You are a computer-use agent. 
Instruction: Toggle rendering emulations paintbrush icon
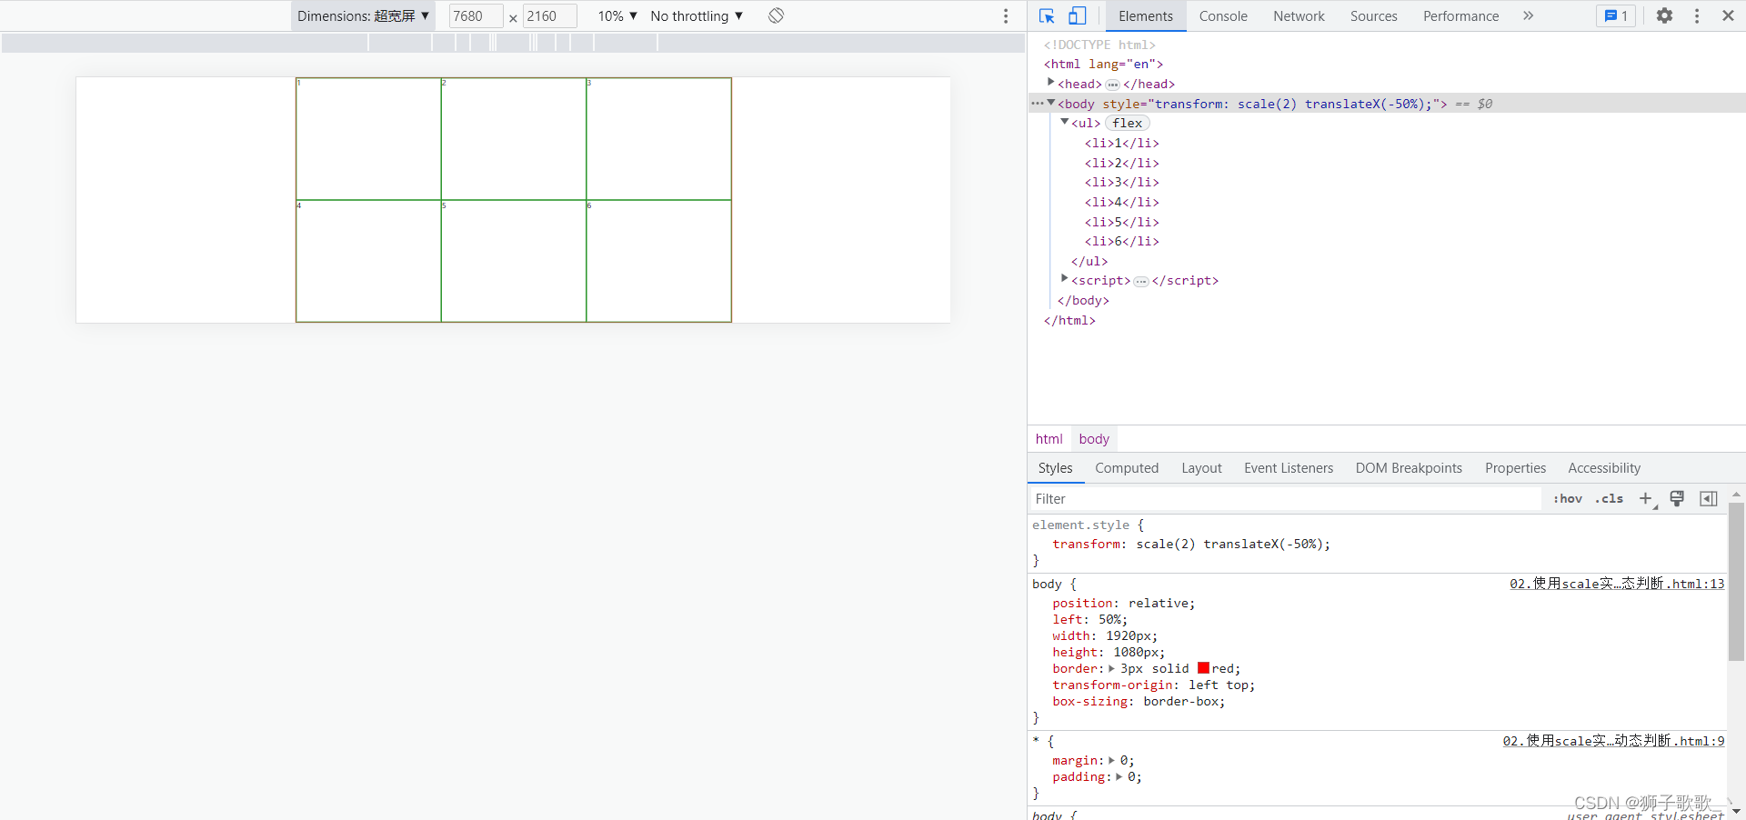pos(1677,498)
